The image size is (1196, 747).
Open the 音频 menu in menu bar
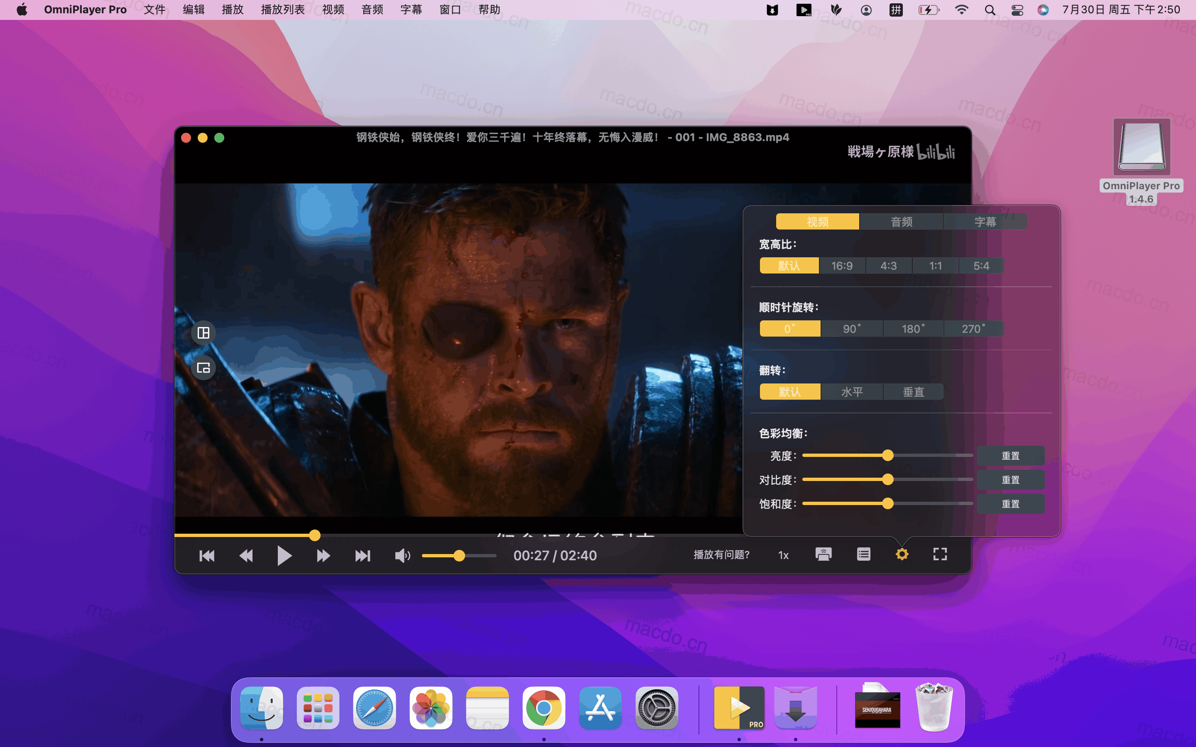tap(372, 10)
